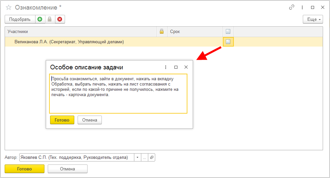Image resolution: width=330 pixels, height=178 pixels.
Task: Maximize the Ознакомление window
Action: click(312, 7)
